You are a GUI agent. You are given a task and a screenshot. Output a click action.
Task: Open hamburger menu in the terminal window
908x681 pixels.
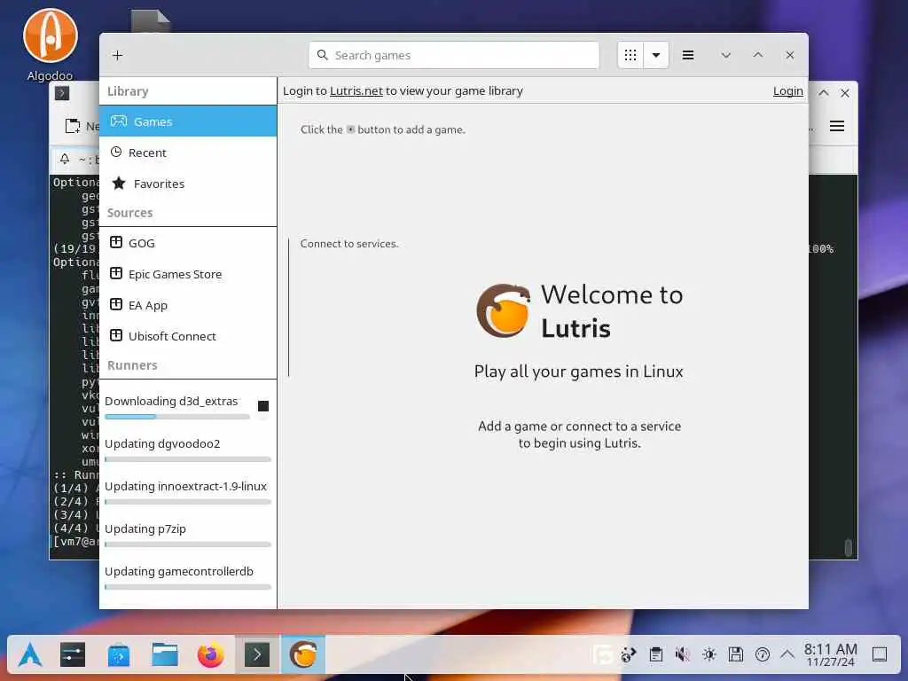[x=837, y=126]
